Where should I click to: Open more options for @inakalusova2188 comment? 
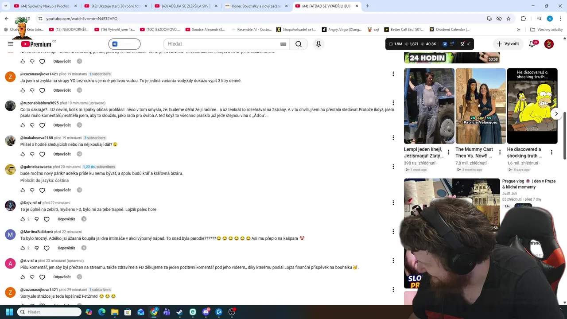click(393, 138)
